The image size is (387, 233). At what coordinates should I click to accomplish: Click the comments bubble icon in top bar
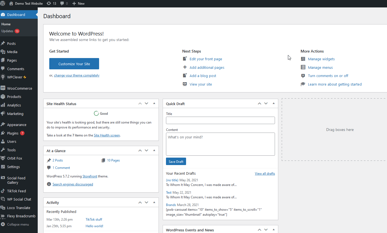(x=62, y=3)
